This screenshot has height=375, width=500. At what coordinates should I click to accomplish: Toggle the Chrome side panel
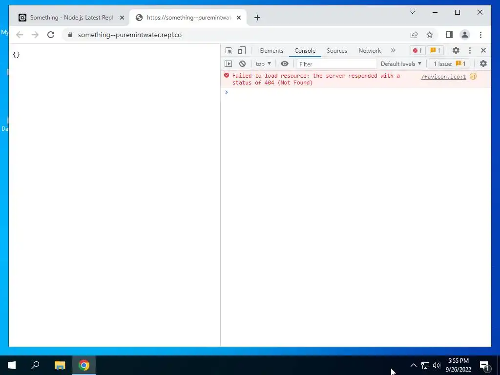click(x=449, y=35)
